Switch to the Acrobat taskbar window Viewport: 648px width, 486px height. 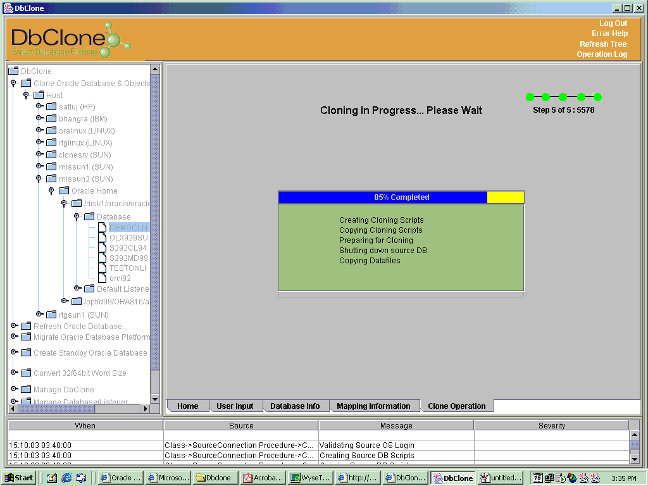pyautogui.click(x=263, y=478)
